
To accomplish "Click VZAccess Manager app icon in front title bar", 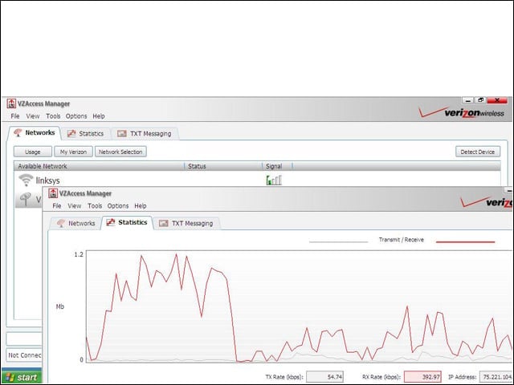I will 53,193.
